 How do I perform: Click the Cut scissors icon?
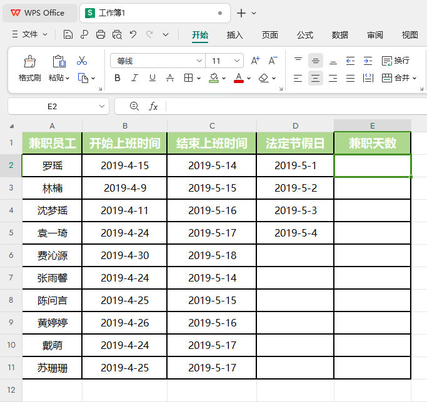pos(82,61)
